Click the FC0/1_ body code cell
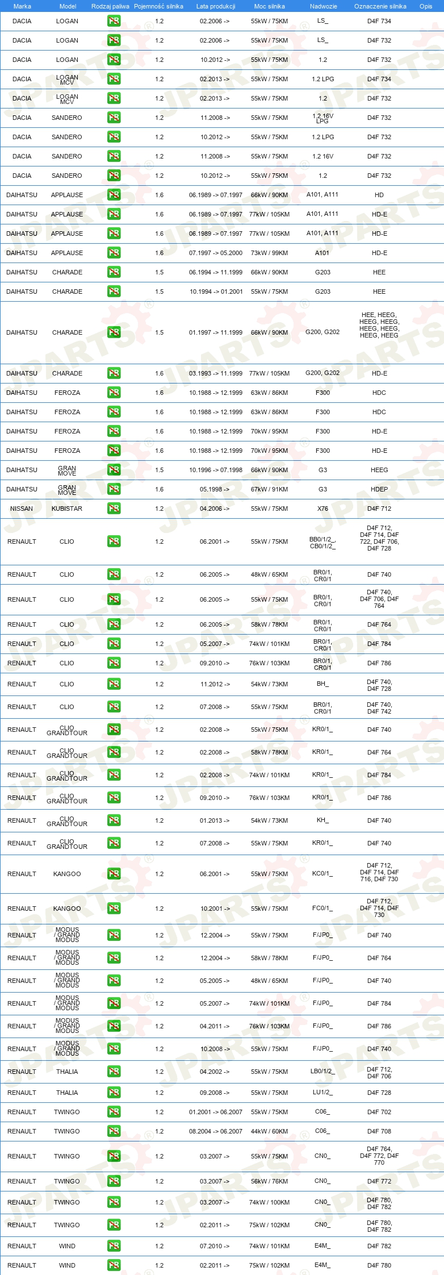Screen dimensions: 444x1275 pyautogui.click(x=322, y=908)
